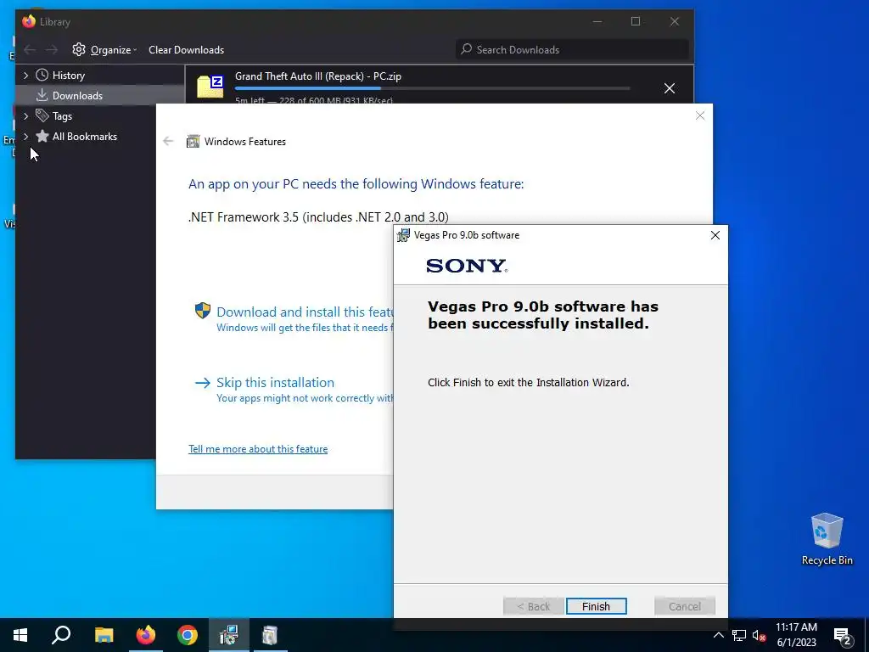
Task: Open the clock showing 11:17 AM
Action: pos(796,635)
